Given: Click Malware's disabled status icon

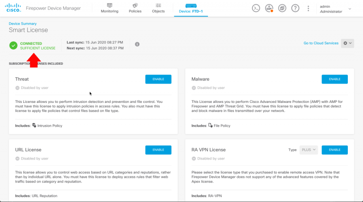Looking at the screenshot, I should click(194, 88).
